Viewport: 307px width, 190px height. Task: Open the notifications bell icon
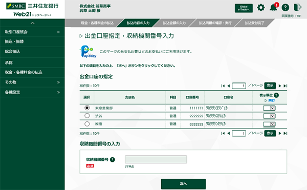[274, 8]
